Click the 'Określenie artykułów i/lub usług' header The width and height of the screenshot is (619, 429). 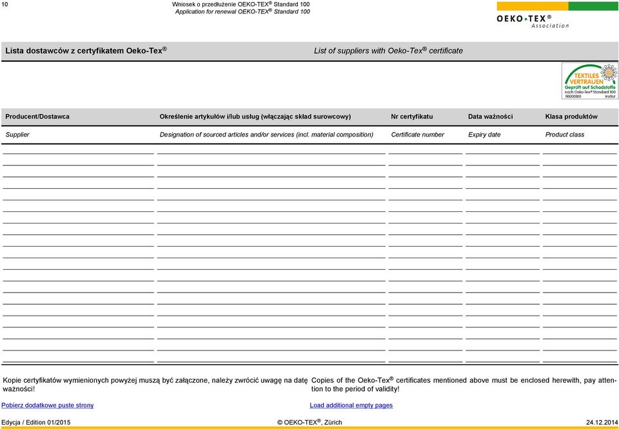click(x=255, y=117)
